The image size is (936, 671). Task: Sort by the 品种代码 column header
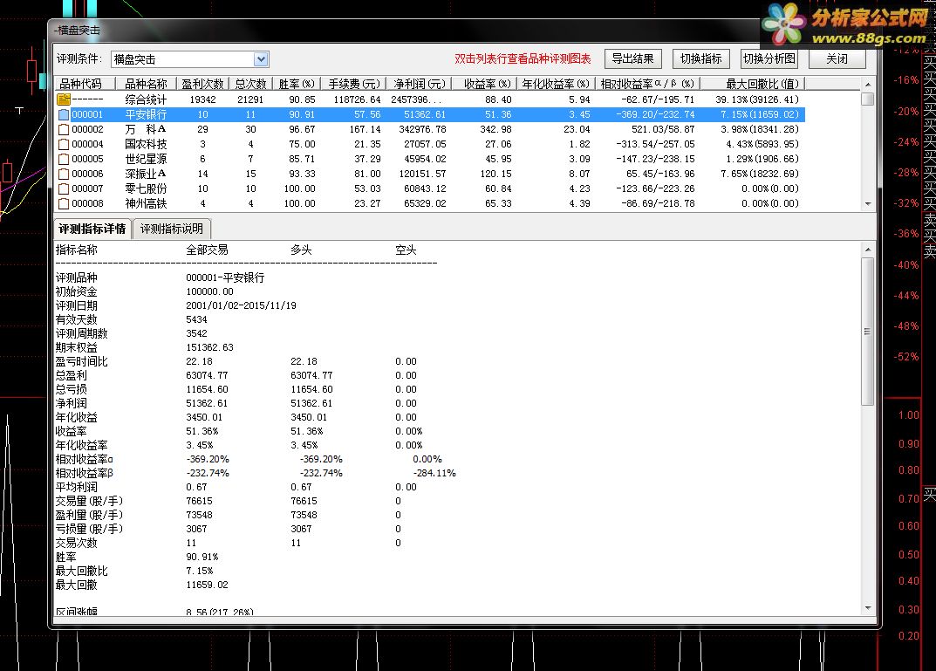pos(84,84)
